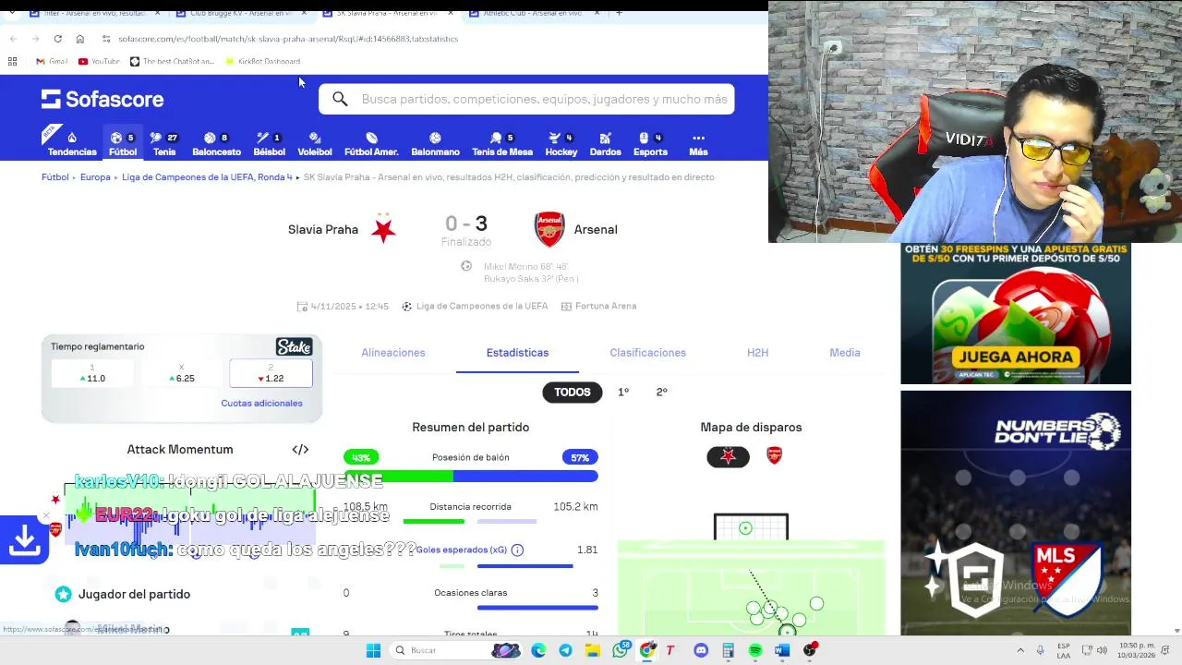Open WhatsApp from the taskbar
The width and height of the screenshot is (1182, 665).
[x=620, y=650]
